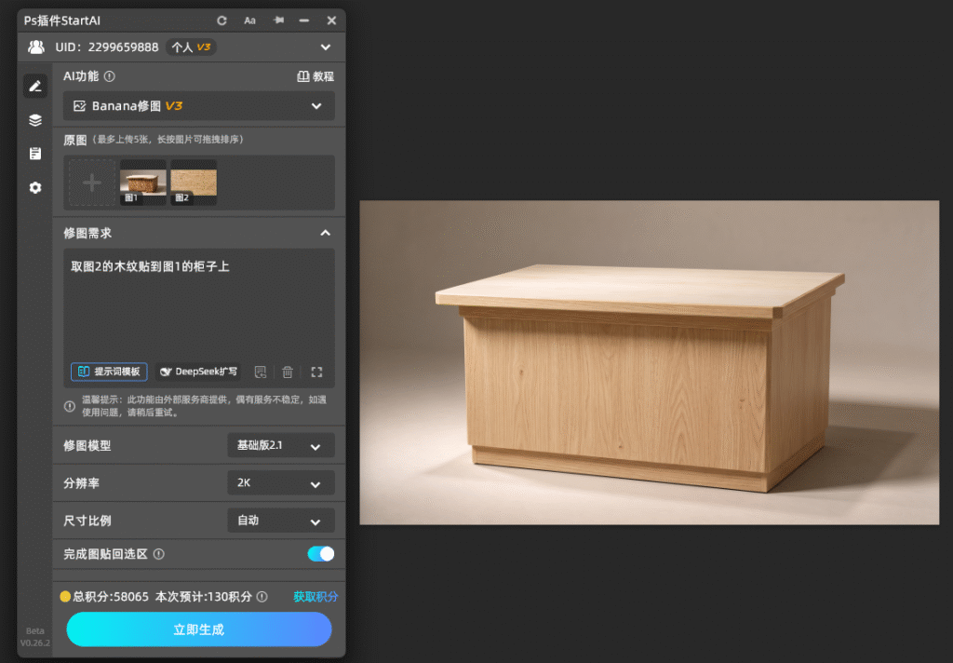Screen dimensions: 953x663
Task: Pin the StartAI plugin panel
Action: (x=279, y=20)
